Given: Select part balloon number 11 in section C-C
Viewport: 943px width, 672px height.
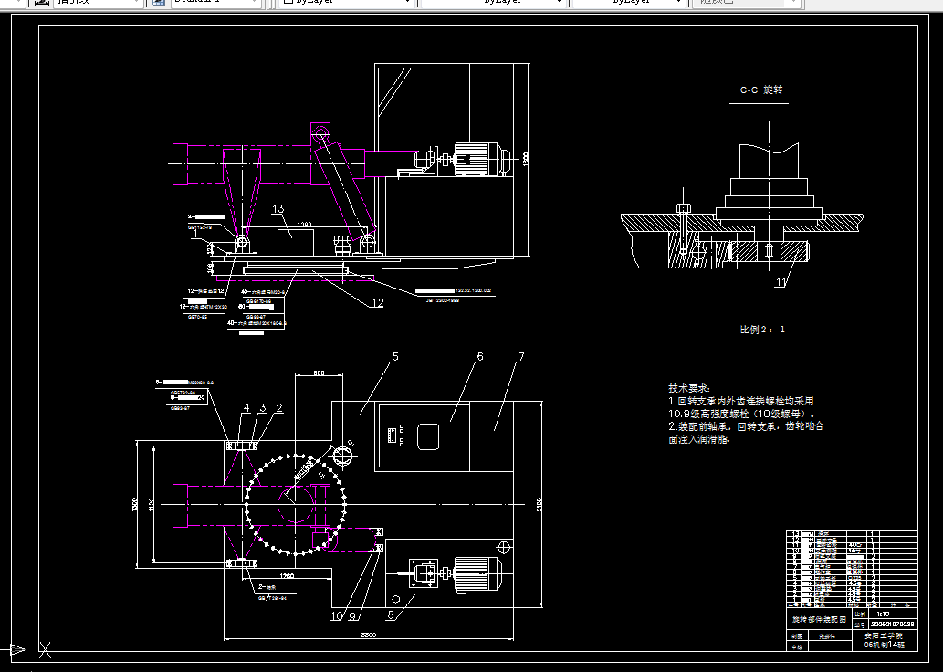Looking at the screenshot, I should pyautogui.click(x=781, y=281).
